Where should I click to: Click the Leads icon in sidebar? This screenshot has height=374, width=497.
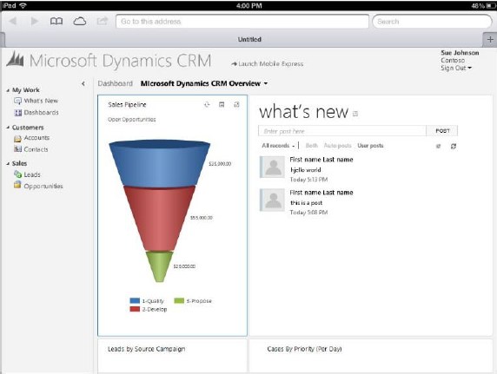coord(17,174)
